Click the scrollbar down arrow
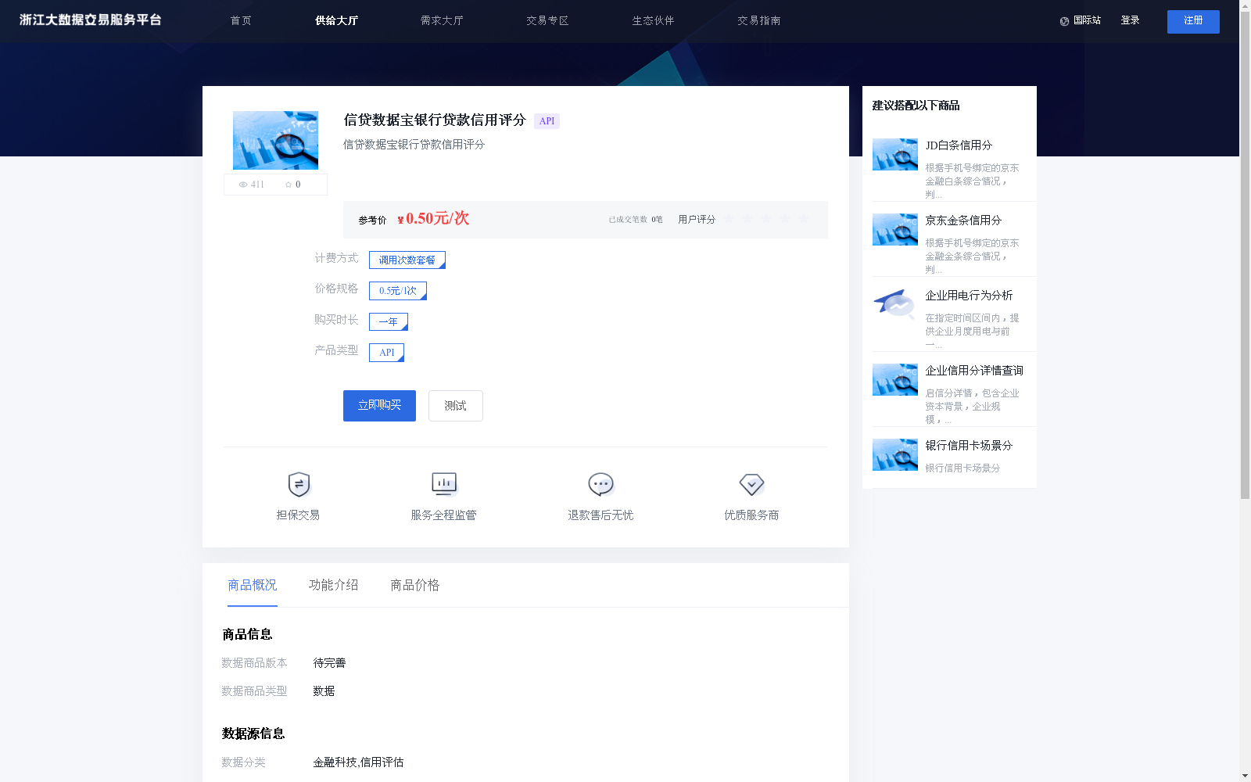1251x782 pixels. click(1245, 776)
